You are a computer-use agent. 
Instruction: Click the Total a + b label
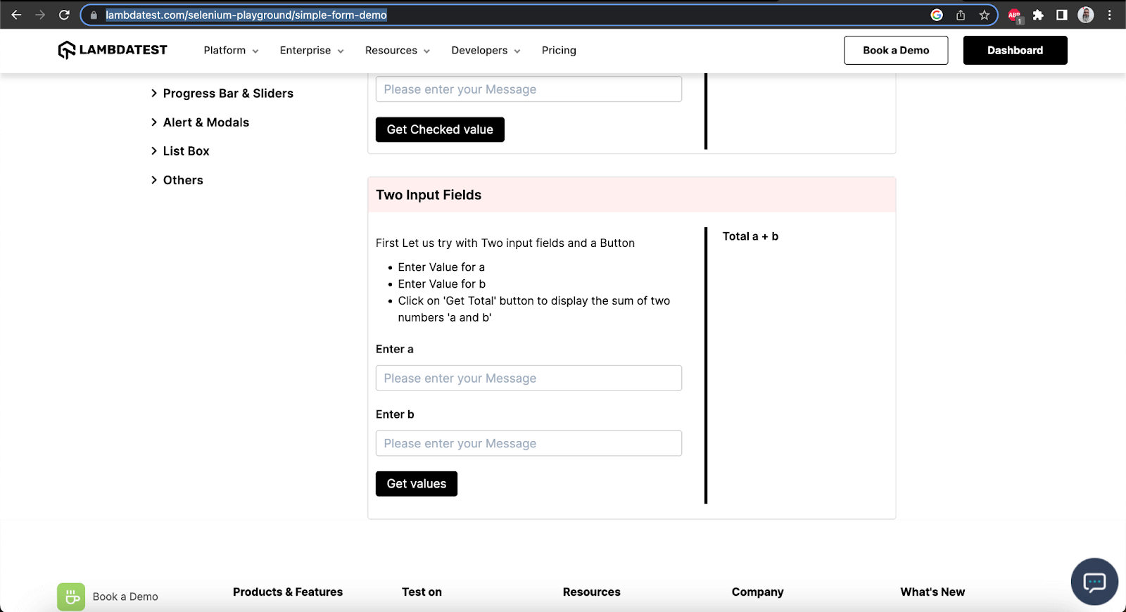[750, 236]
